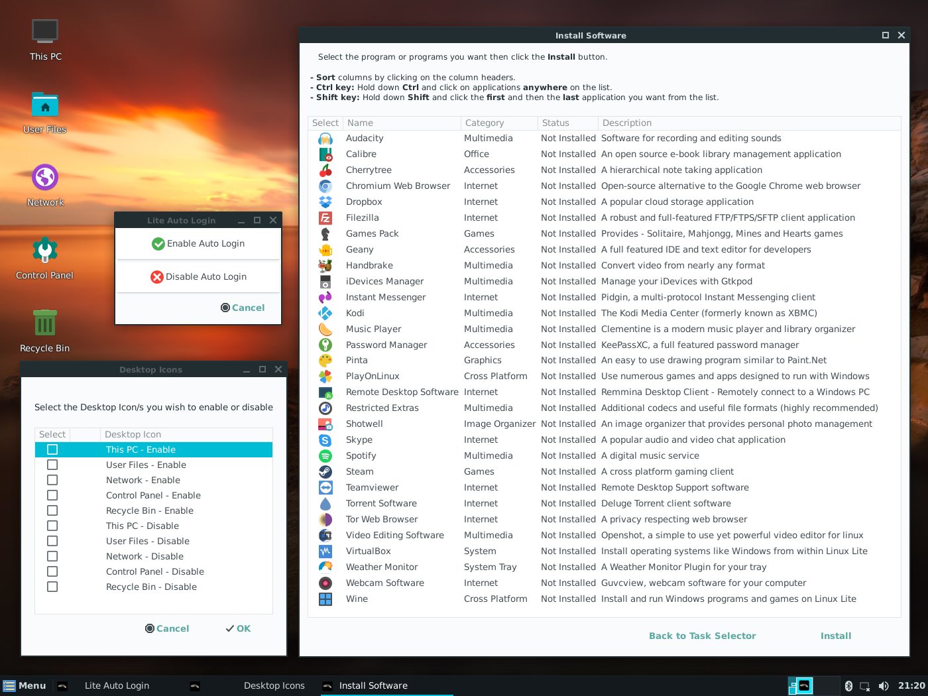Click Back to Task Selector
Screen dimensions: 928x696
tap(702, 636)
